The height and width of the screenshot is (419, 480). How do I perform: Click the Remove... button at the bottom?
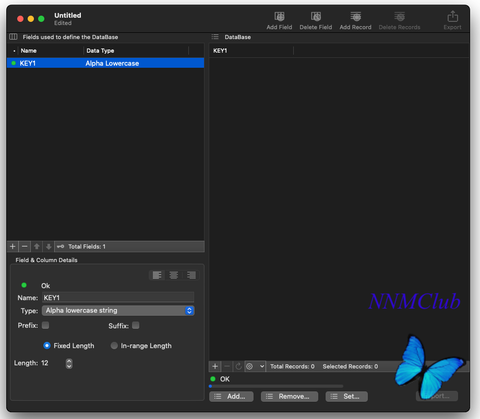click(289, 397)
